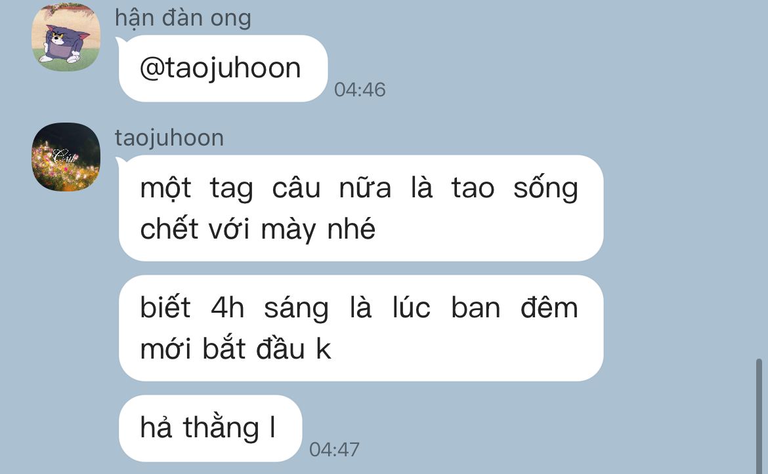Click the word đêm in second reply
The image size is (768, 474).
pos(549,307)
